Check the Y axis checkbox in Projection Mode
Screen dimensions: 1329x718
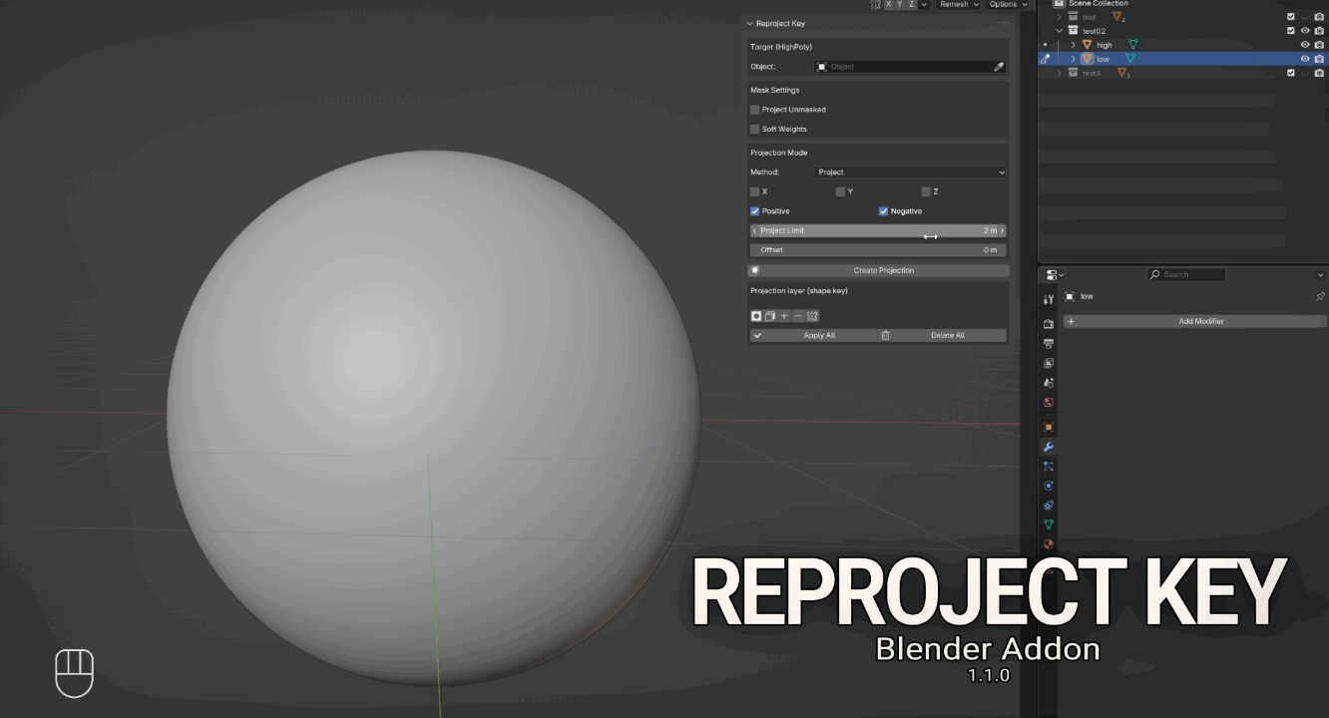(840, 191)
